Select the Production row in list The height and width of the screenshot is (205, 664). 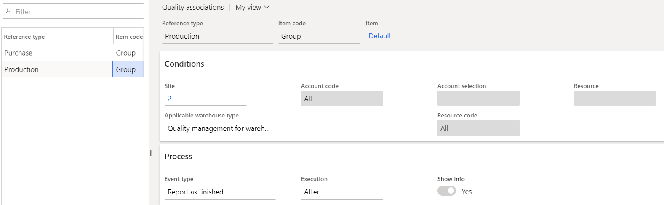57,69
